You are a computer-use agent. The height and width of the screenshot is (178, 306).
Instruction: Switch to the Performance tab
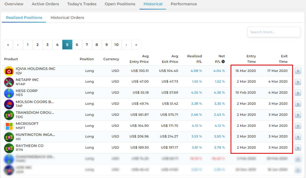click(184, 4)
